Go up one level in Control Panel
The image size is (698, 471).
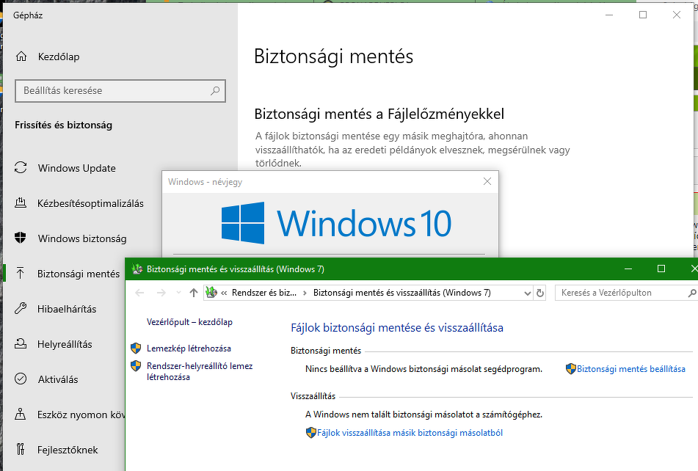point(193,293)
